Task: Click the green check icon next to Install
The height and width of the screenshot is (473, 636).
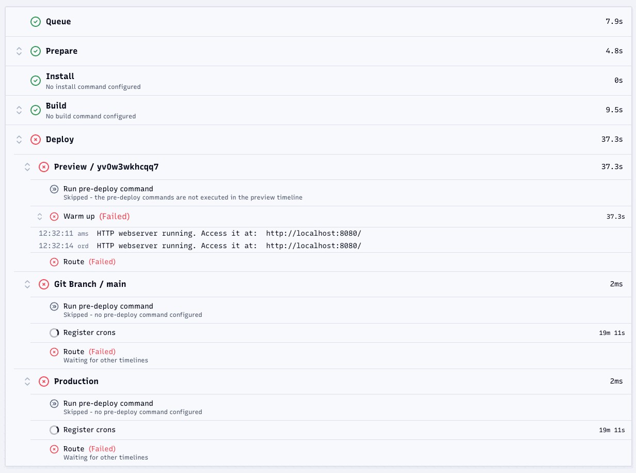Action: pos(36,81)
